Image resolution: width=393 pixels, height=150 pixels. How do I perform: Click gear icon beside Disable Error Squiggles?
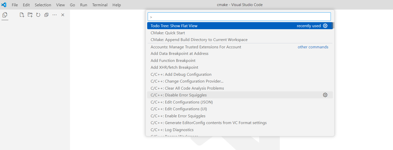tap(325, 95)
